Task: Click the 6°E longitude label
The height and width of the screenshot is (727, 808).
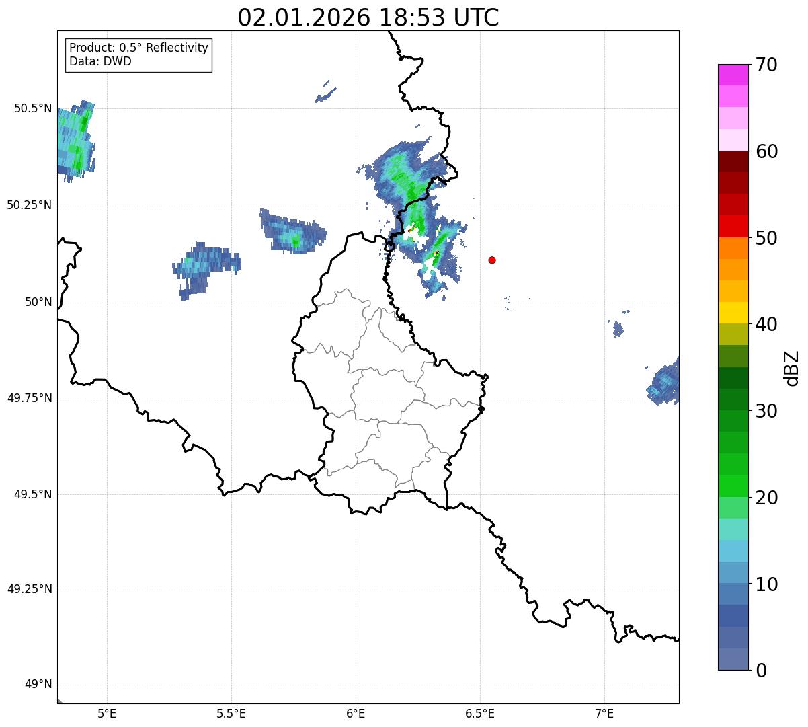Action: [x=356, y=714]
